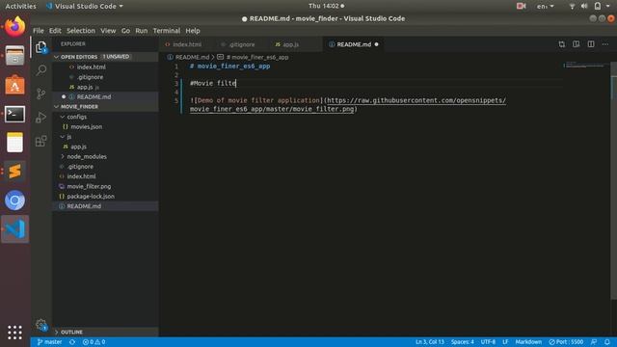Change language mode Markdown

[x=528, y=342]
